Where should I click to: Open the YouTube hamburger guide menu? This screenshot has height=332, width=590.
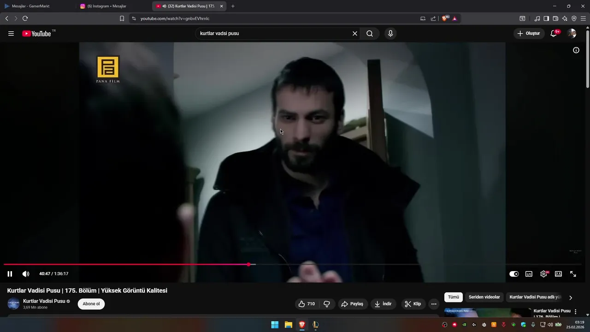(11, 34)
